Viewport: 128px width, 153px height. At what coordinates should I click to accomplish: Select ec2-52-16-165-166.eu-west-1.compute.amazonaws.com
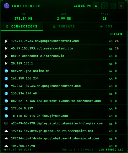pyautogui.click(x=63, y=101)
